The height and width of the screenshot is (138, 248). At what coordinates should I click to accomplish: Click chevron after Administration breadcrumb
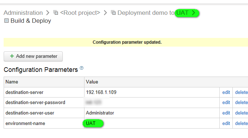tap(48, 13)
